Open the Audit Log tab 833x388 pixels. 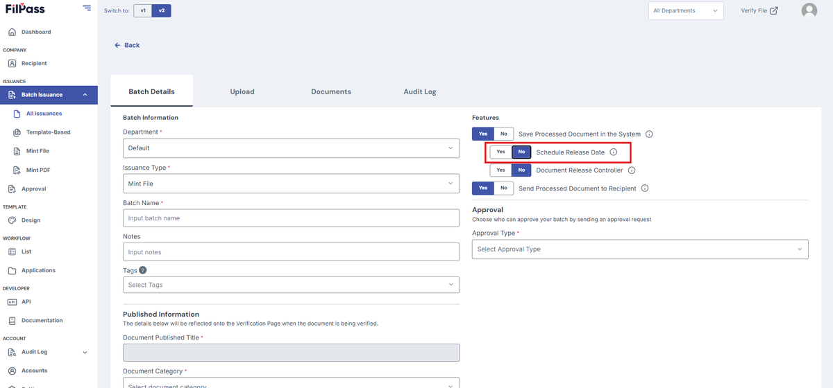(420, 91)
